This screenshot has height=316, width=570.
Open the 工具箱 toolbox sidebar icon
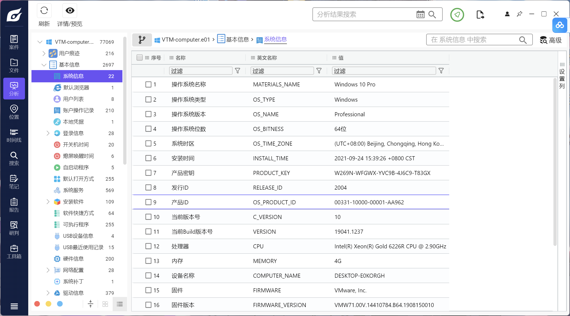click(x=14, y=252)
